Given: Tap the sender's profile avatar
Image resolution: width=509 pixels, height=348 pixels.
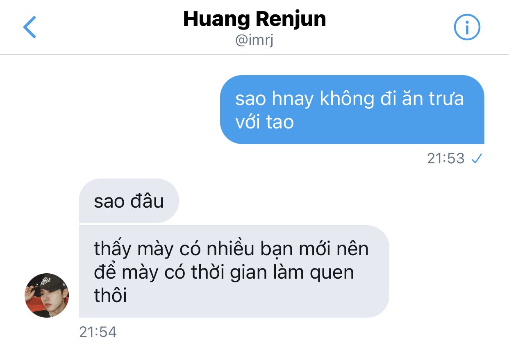Looking at the screenshot, I should pos(47,295).
